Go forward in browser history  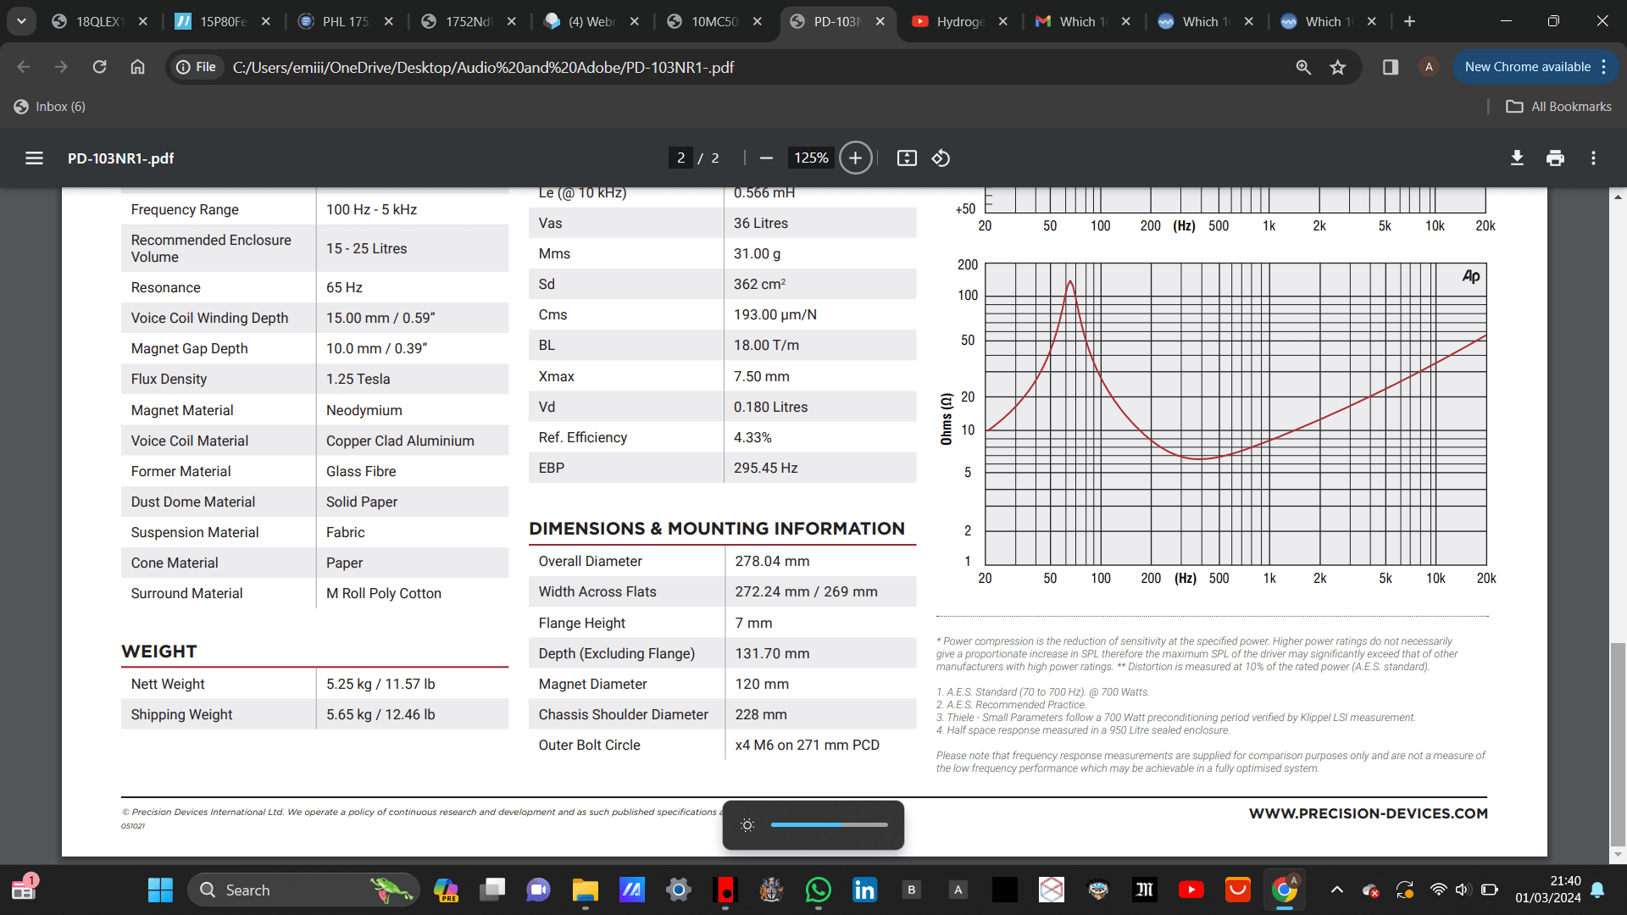[61, 67]
